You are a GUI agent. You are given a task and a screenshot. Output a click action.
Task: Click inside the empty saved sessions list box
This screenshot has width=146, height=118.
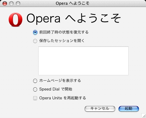[83, 61]
